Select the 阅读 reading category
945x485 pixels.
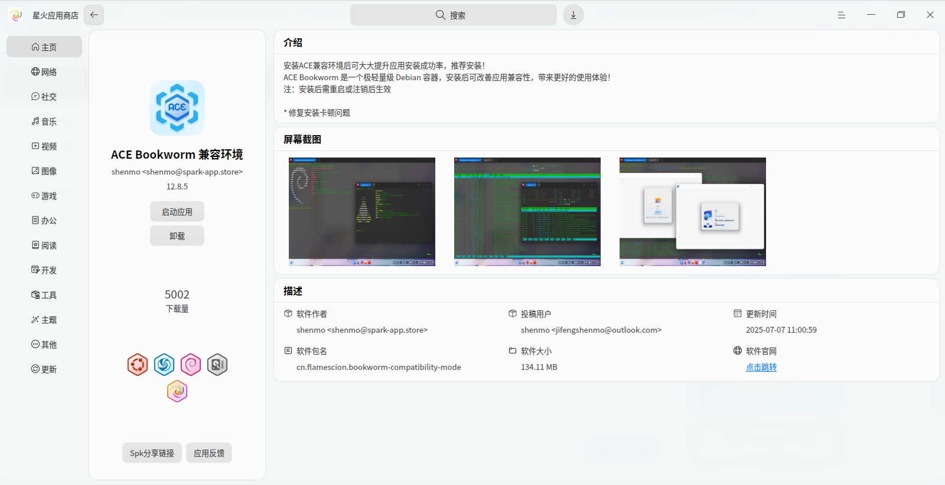[x=44, y=245]
